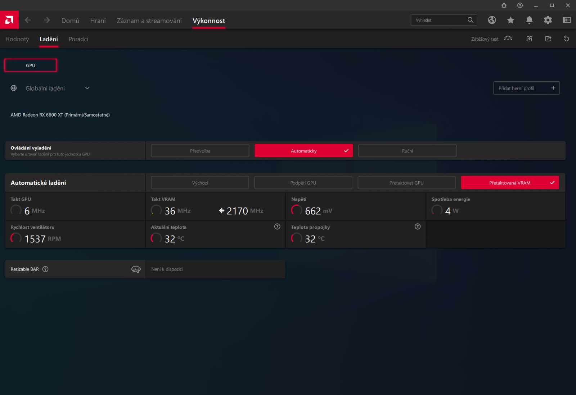
Task: Select Přetaktovaná VRAM option
Action: coord(510,183)
